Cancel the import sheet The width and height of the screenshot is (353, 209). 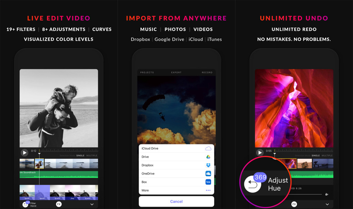click(176, 201)
